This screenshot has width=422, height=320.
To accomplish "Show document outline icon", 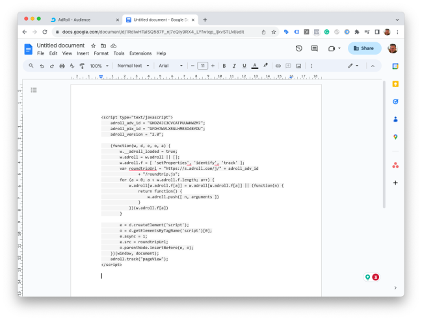I will point(34,90).
